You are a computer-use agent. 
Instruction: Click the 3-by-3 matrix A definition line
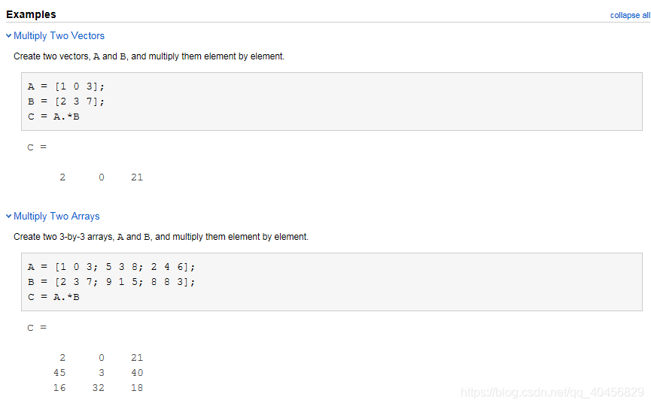111,267
